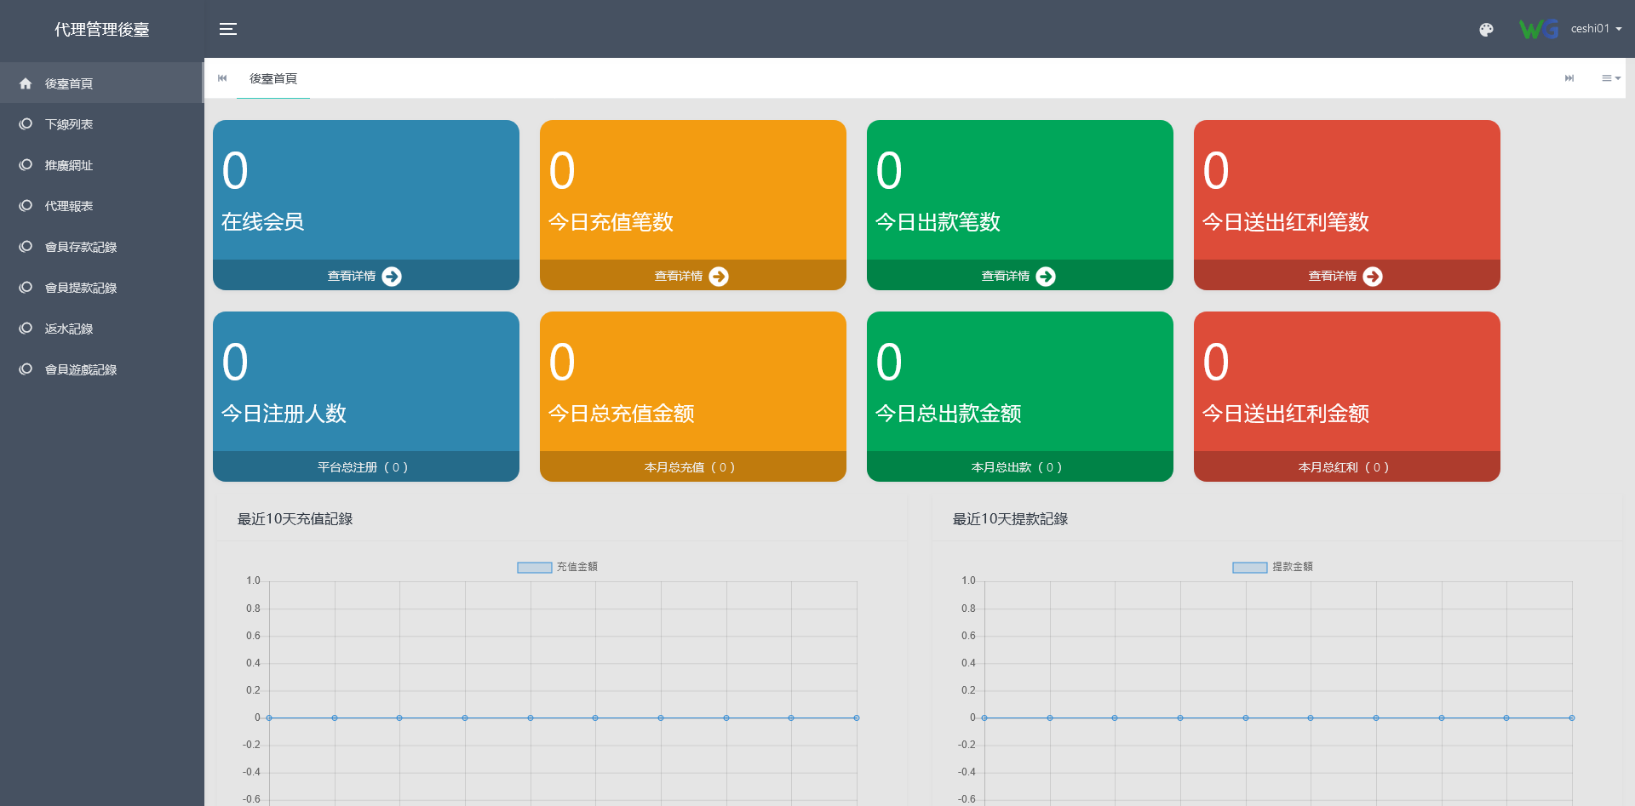Click arrow icon on 在线会员 card
Viewport: 1635px width, 806px height.
(x=392, y=277)
